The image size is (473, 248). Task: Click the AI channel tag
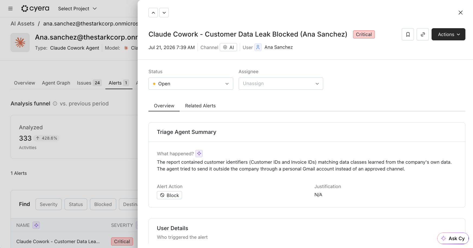tap(228, 47)
